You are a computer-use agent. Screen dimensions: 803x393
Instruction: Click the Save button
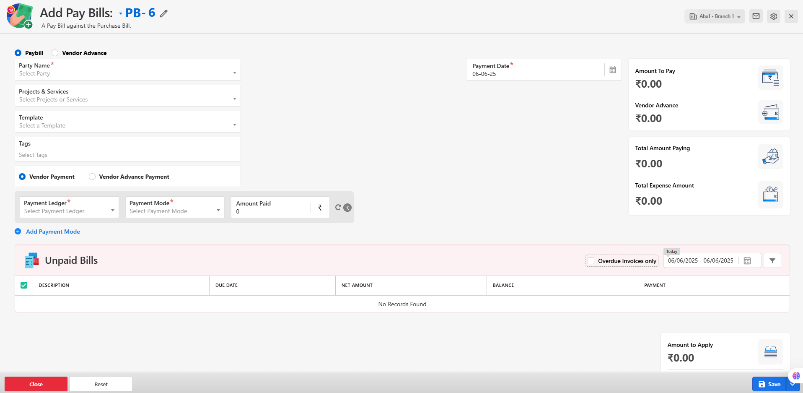coord(769,384)
